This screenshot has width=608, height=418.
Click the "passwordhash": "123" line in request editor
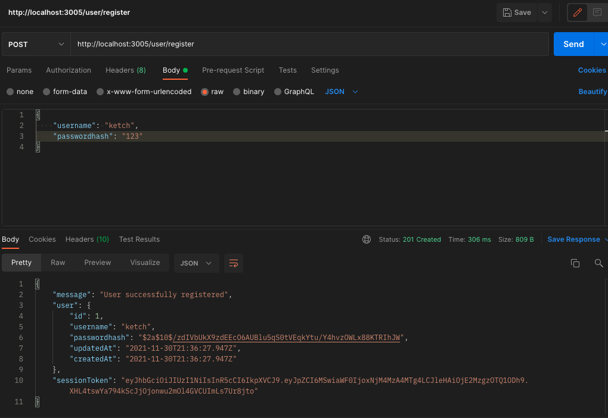click(98, 136)
